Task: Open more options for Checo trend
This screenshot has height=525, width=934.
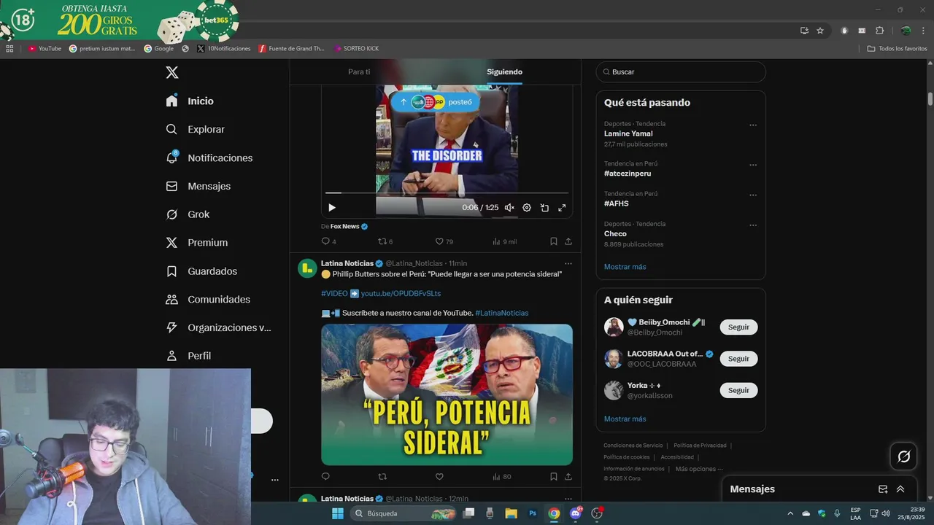Action: [x=753, y=225]
